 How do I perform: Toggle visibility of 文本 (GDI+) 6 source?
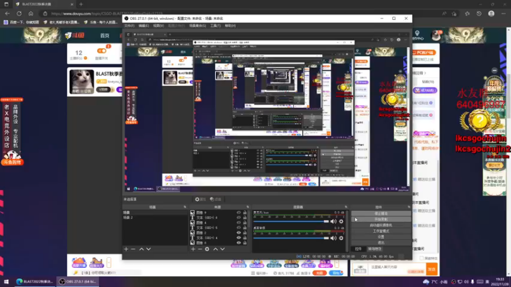coord(238,217)
